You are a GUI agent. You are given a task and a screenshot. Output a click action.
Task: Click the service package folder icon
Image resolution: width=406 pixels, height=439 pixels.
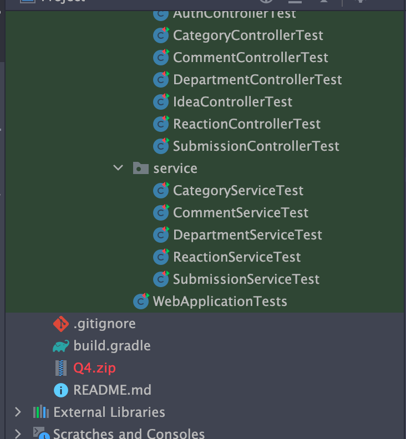(141, 168)
